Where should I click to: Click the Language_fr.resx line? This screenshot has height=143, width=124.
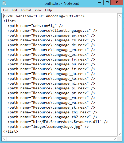[x=51, y=59]
